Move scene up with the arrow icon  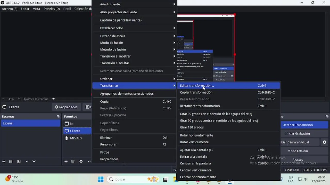pos(27,161)
